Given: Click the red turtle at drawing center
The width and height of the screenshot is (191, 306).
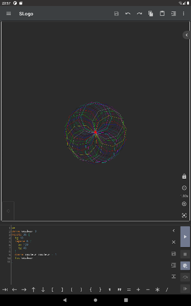Looking at the screenshot, I should 95,132.
